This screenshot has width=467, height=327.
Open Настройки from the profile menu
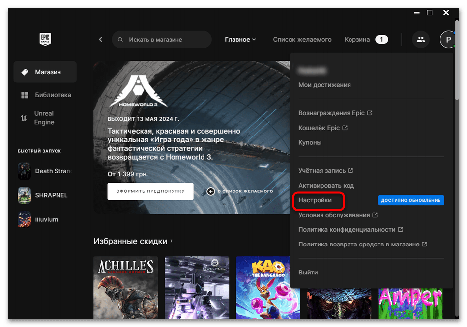click(x=315, y=200)
